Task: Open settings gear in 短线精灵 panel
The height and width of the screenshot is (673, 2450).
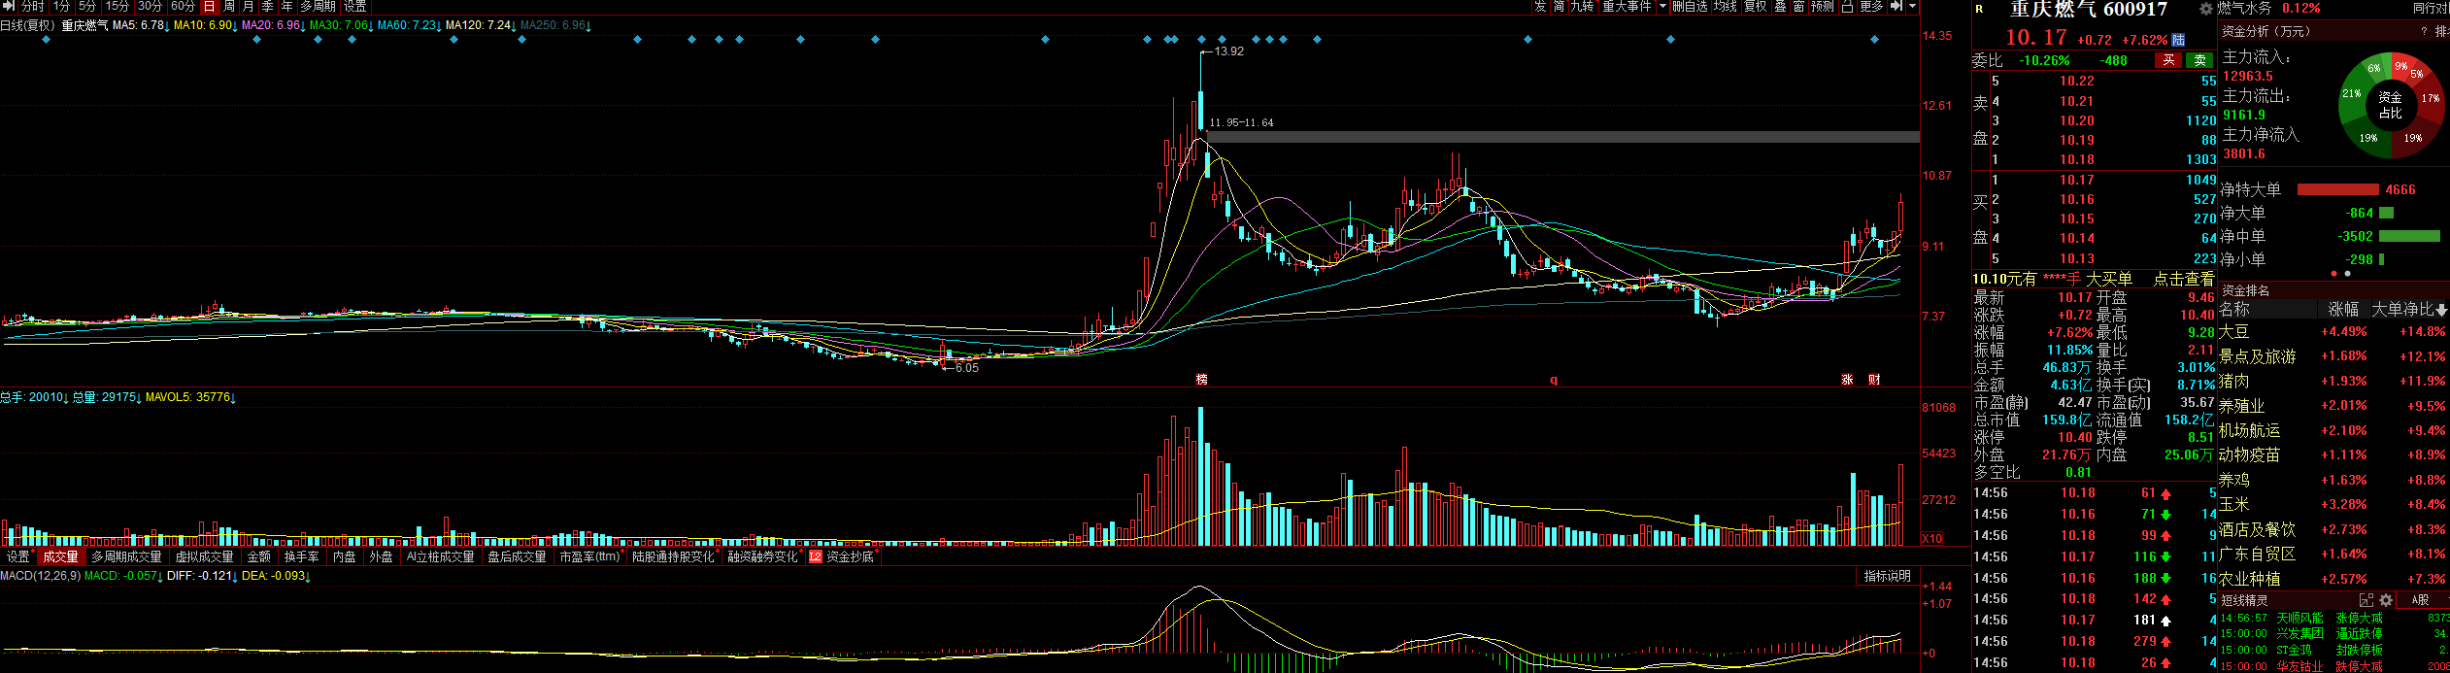Action: 2386,600
